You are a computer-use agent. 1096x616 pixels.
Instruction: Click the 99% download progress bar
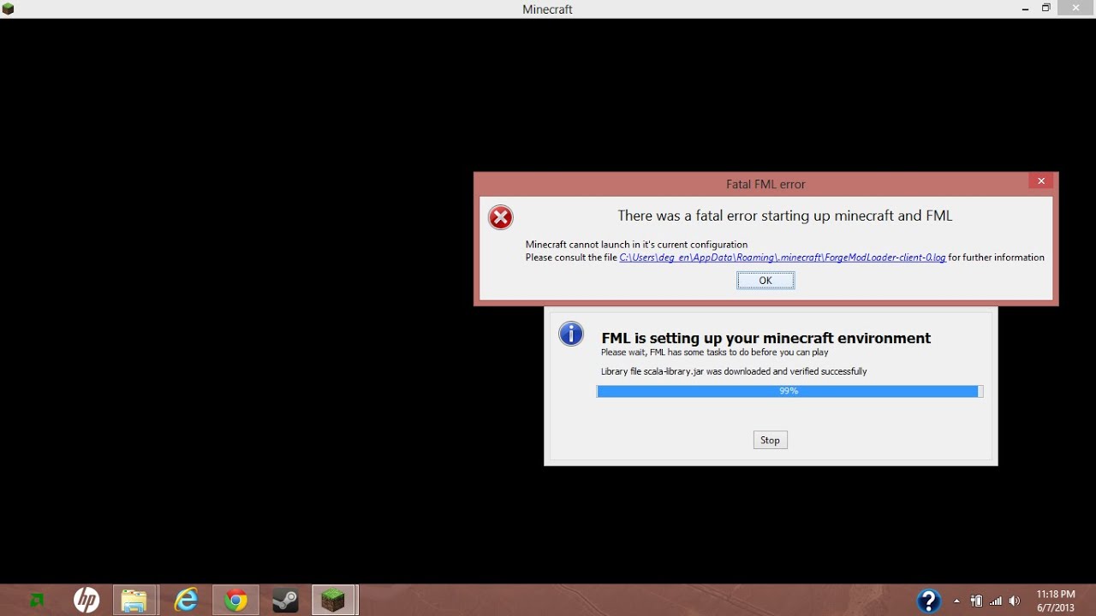coord(789,391)
